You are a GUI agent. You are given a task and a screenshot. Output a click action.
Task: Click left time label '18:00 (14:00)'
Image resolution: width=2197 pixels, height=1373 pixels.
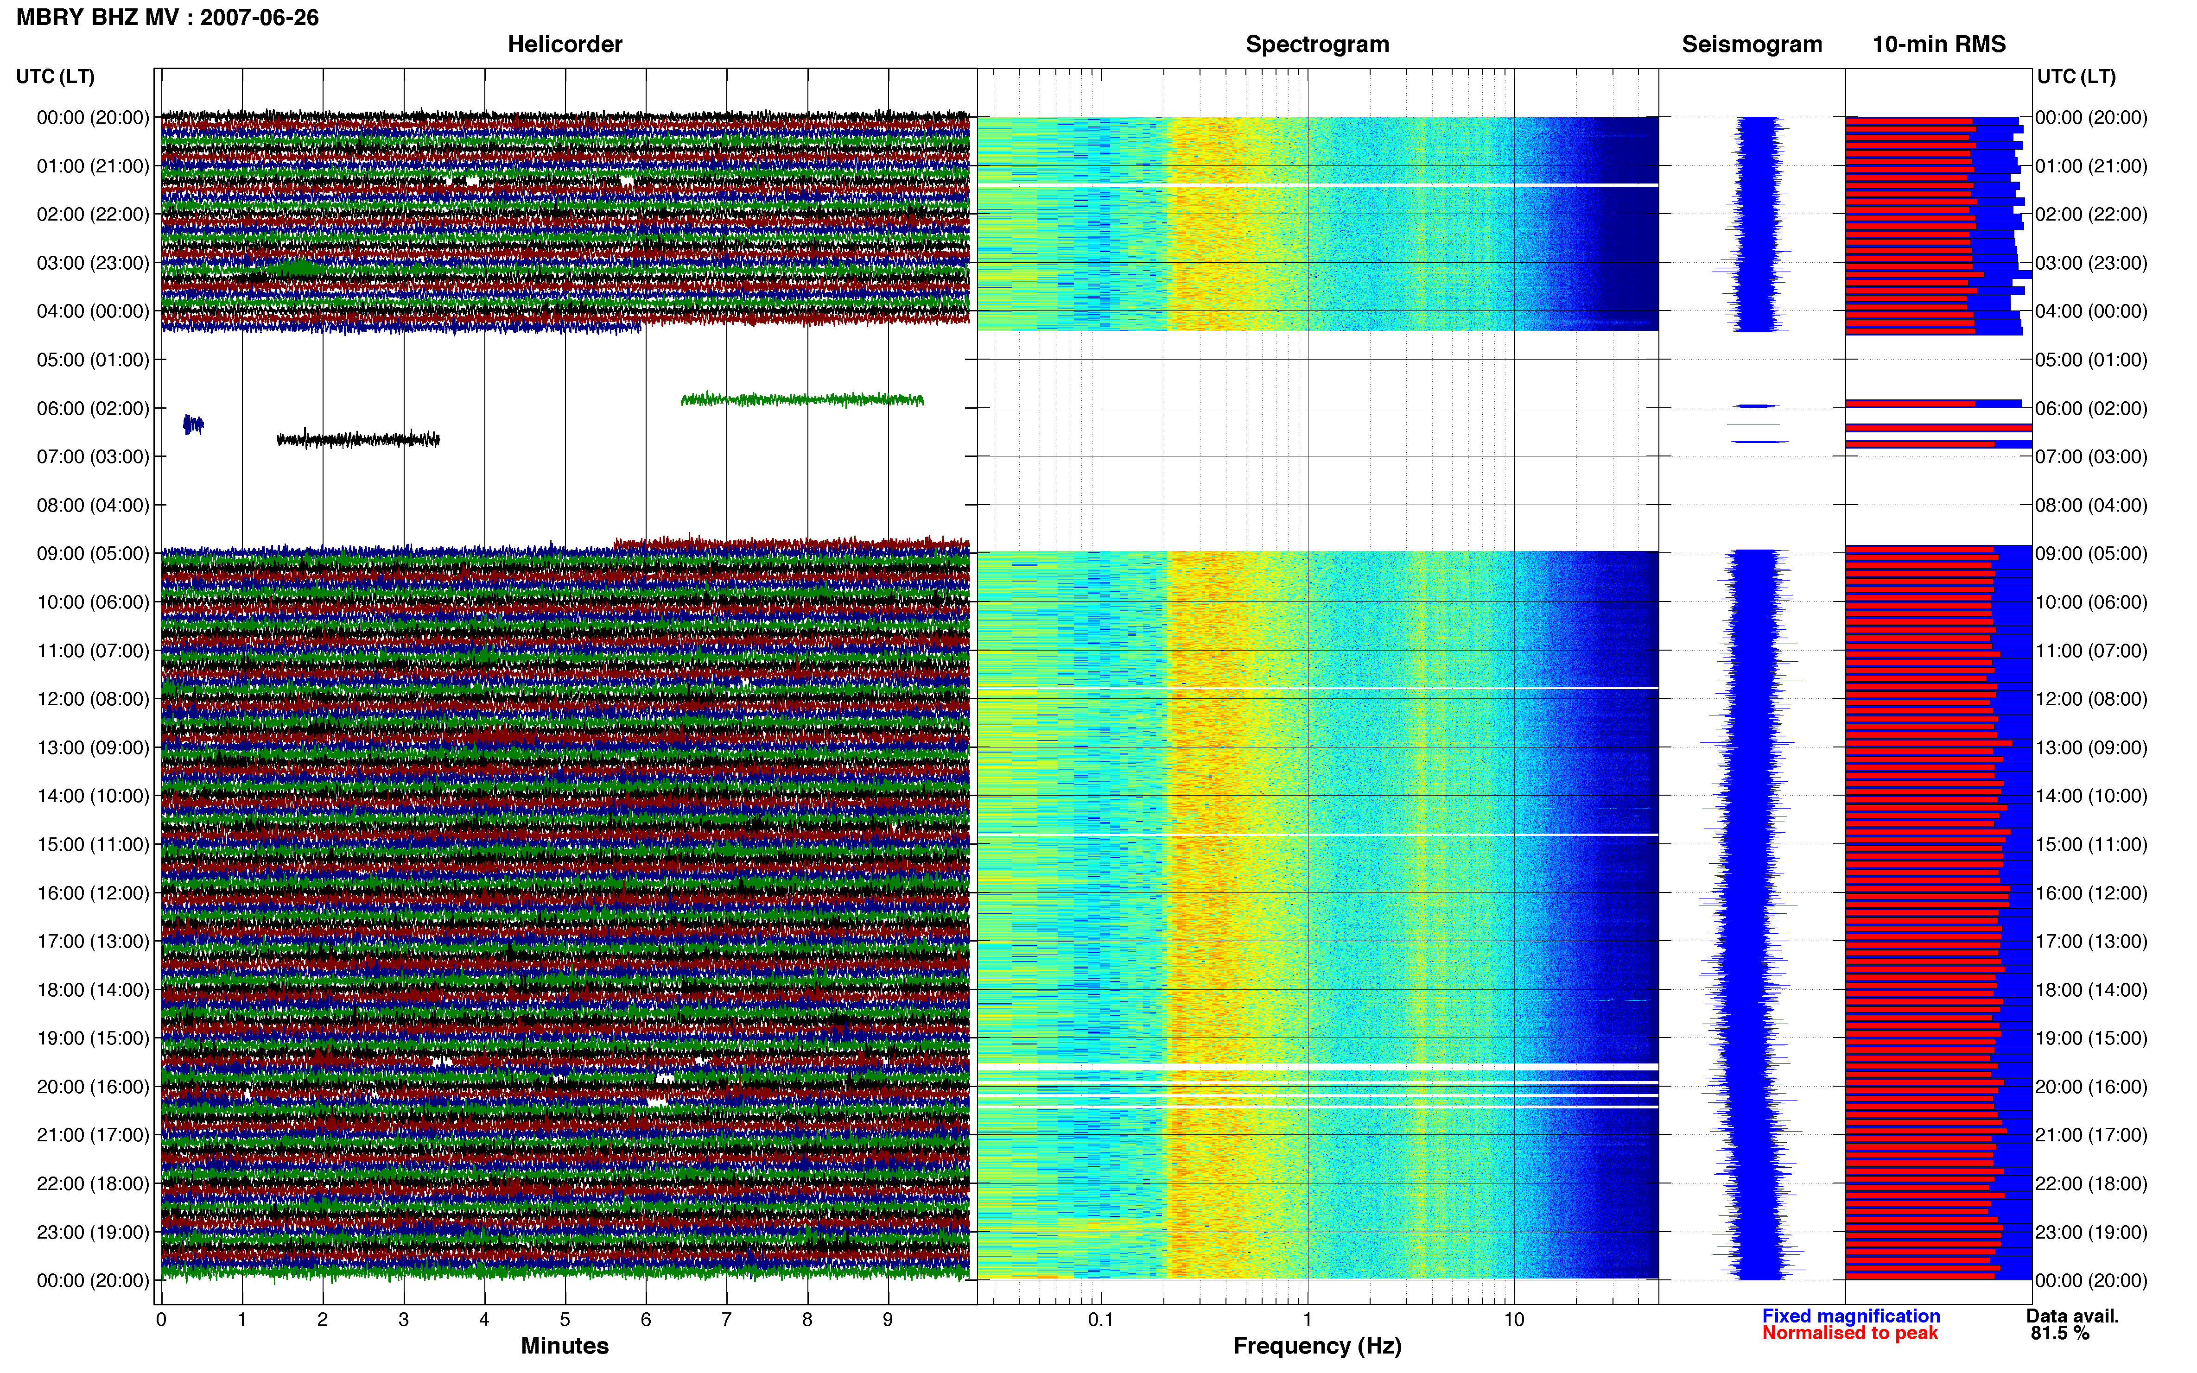[x=93, y=990]
